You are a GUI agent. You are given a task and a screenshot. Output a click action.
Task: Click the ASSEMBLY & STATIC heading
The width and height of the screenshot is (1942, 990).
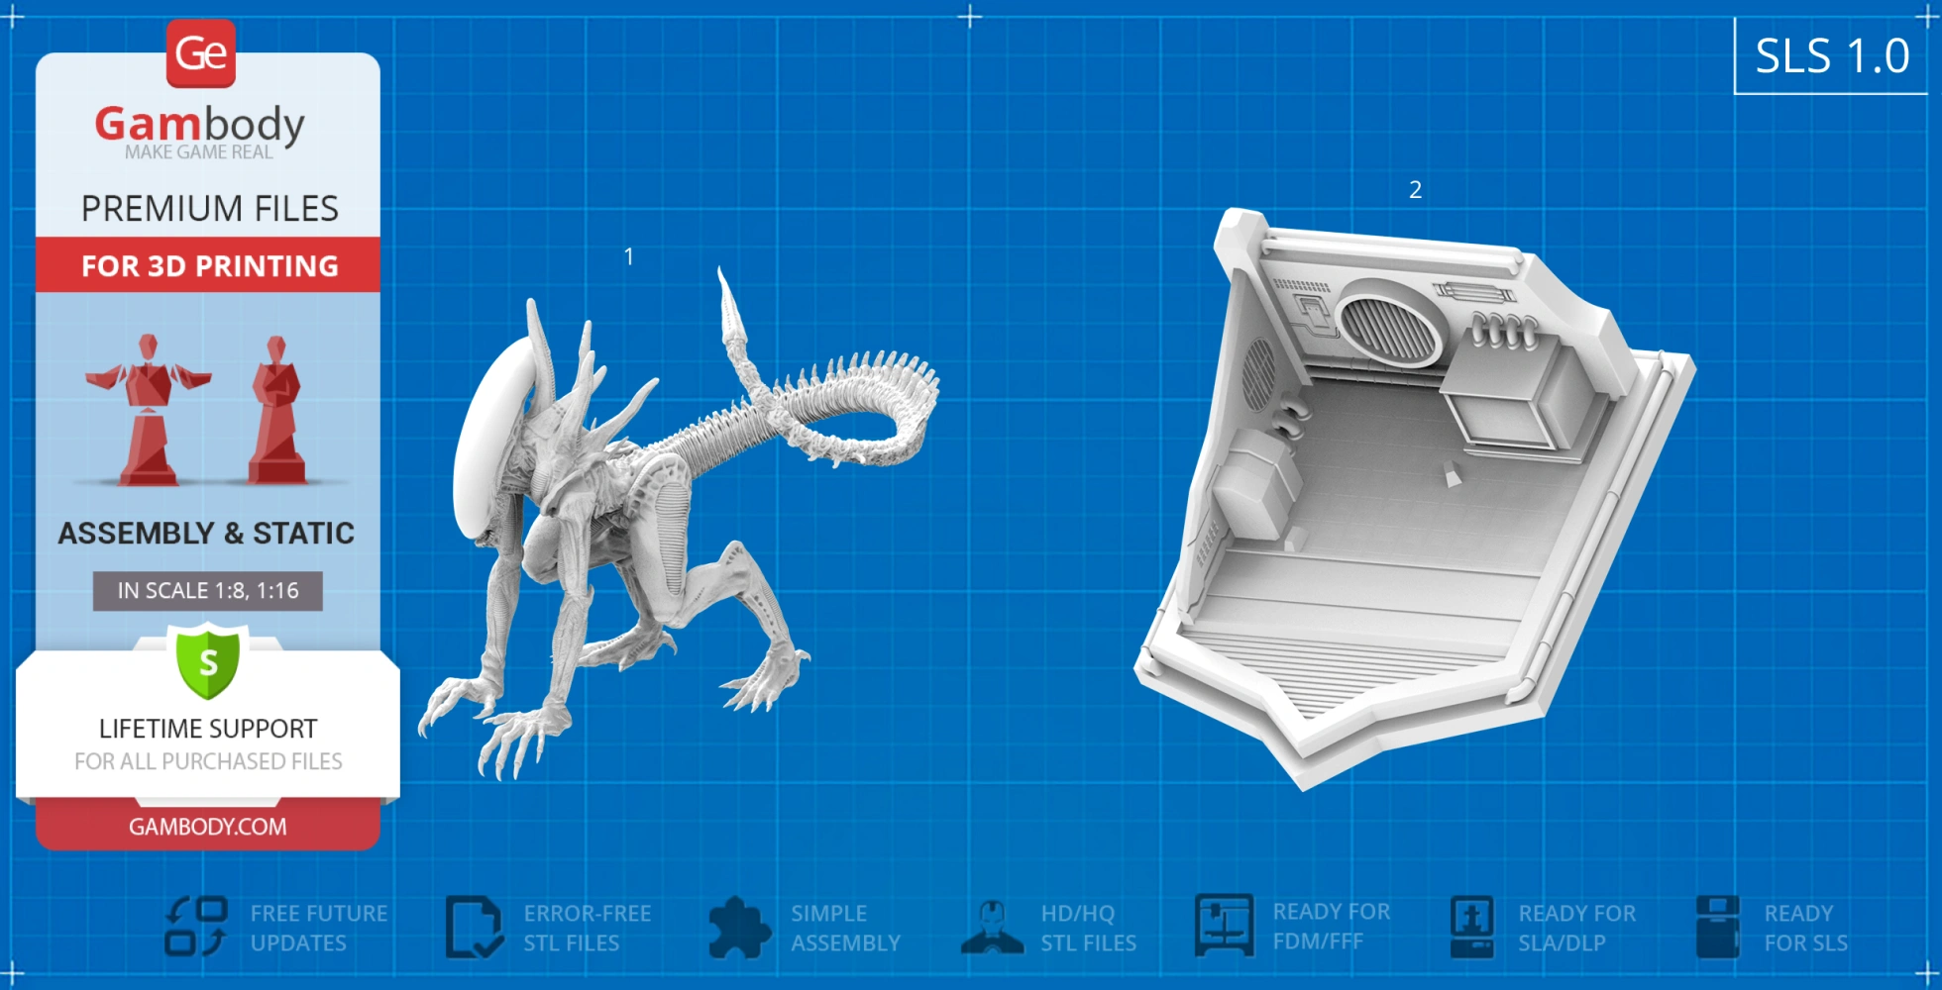click(x=206, y=534)
